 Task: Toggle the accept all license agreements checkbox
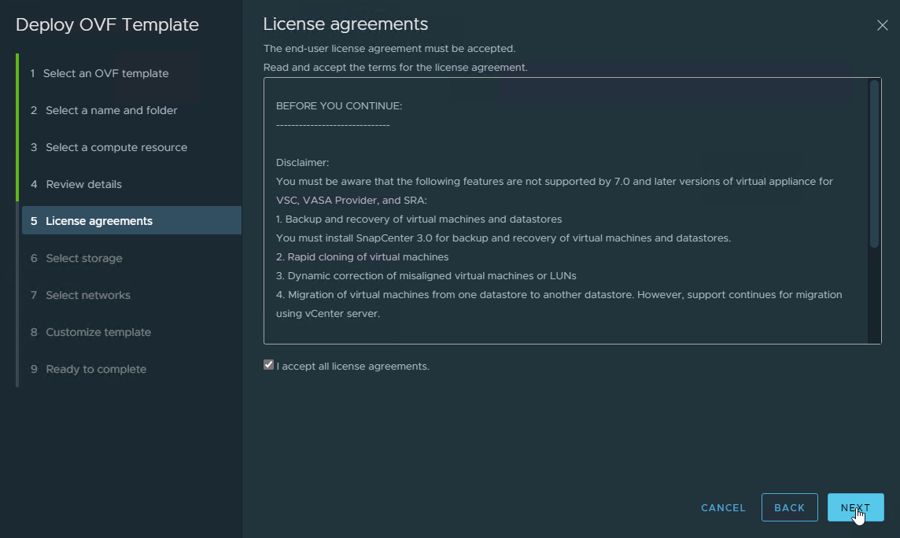click(x=269, y=365)
